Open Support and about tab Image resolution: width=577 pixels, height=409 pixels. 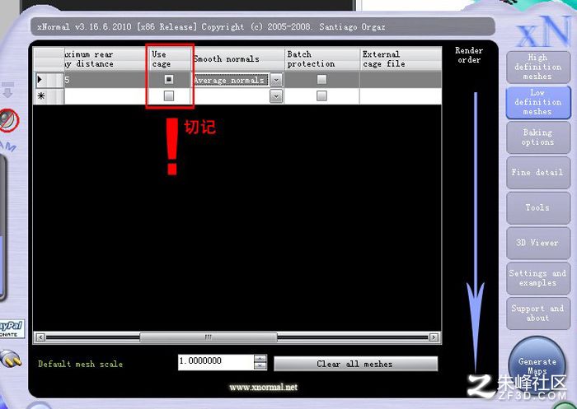click(538, 314)
